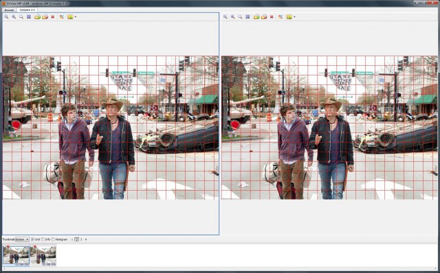Set compare layout to 3 images
The image size is (440, 273).
tap(81, 239)
